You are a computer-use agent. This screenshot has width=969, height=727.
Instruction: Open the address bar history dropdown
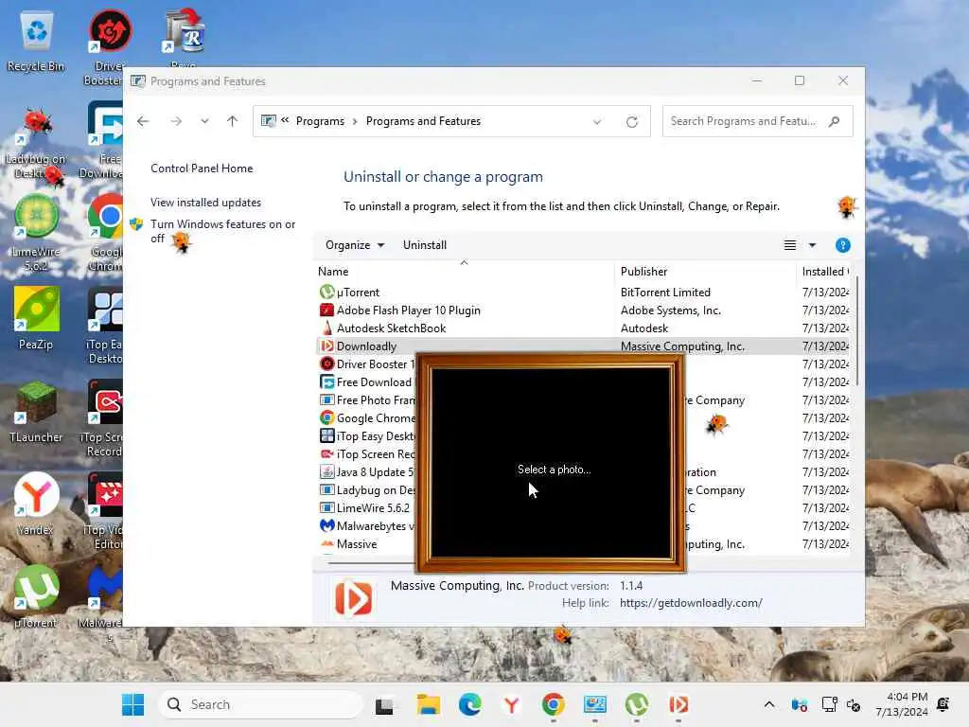click(x=597, y=122)
